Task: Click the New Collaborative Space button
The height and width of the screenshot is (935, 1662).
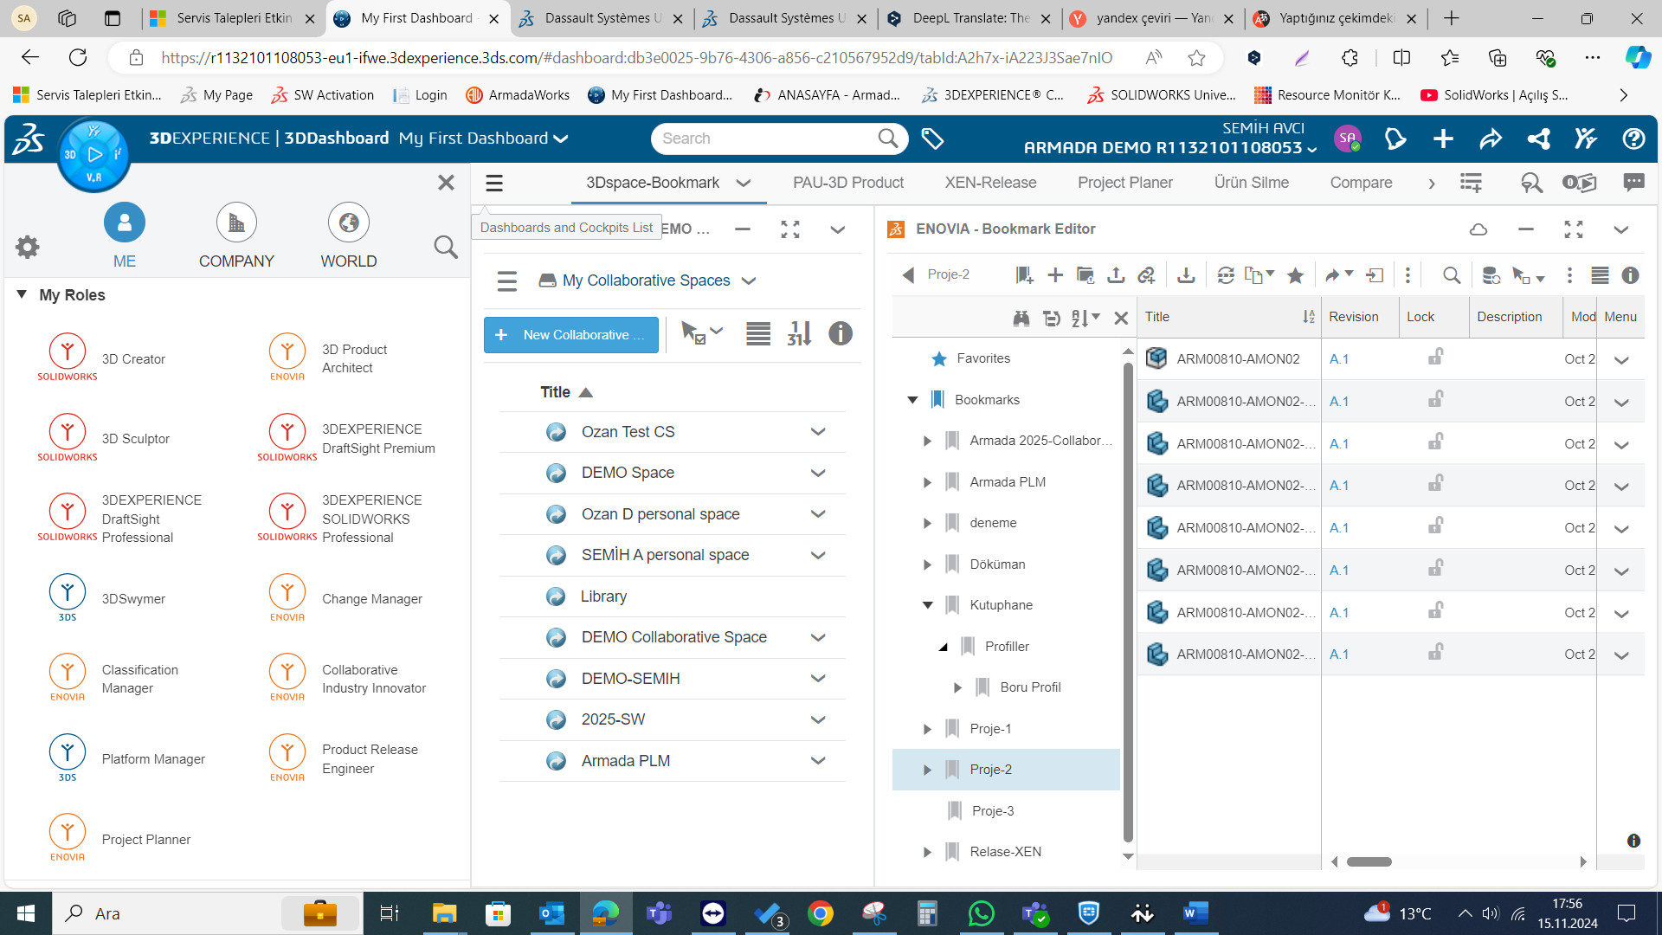Action: pos(571,335)
